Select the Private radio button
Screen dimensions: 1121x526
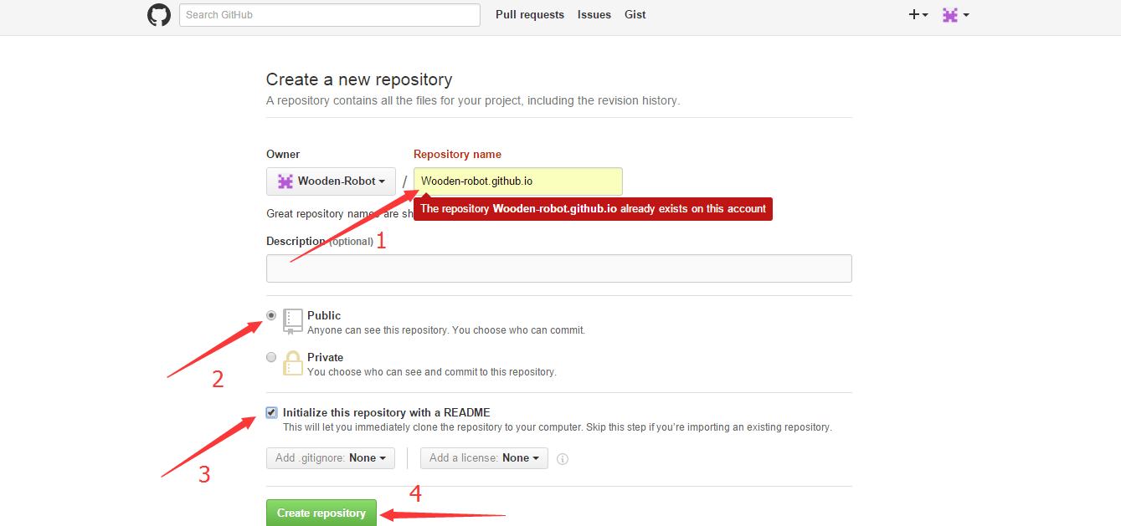[271, 357]
